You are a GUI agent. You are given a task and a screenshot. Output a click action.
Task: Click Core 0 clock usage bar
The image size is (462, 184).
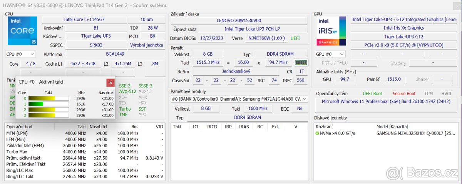(x=48, y=98)
